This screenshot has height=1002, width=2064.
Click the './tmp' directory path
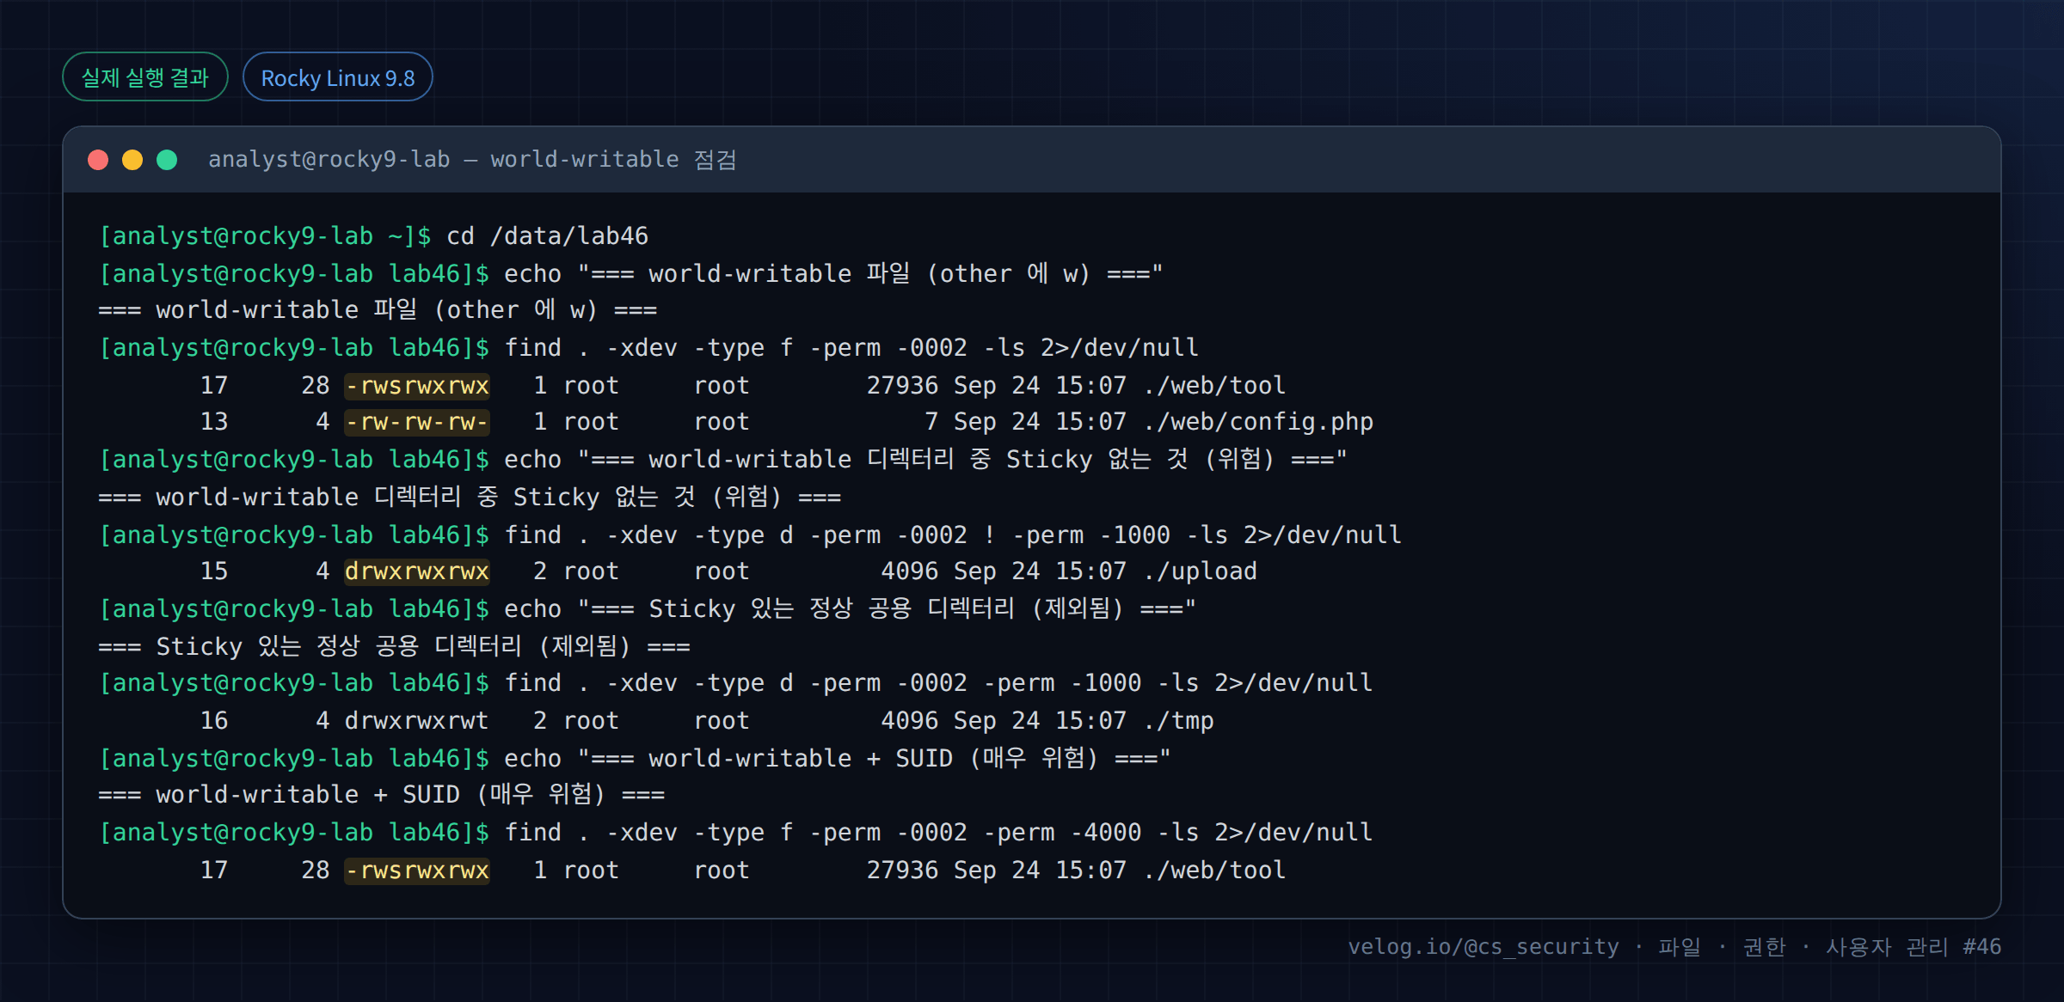tap(1178, 721)
